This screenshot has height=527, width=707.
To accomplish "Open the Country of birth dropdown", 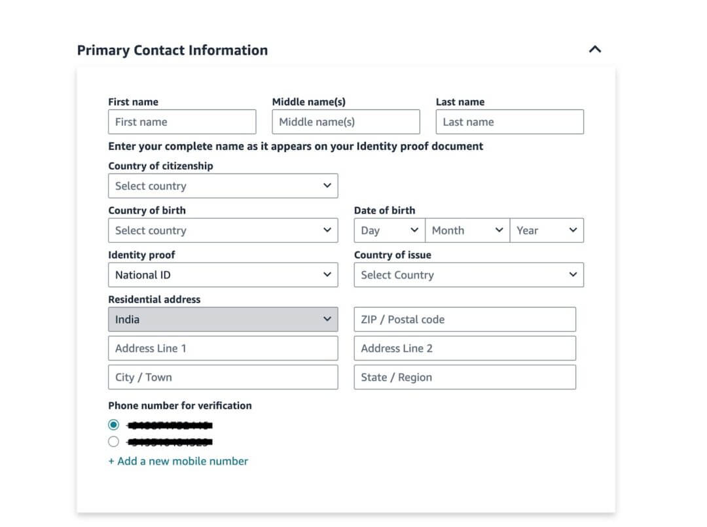I will [223, 230].
